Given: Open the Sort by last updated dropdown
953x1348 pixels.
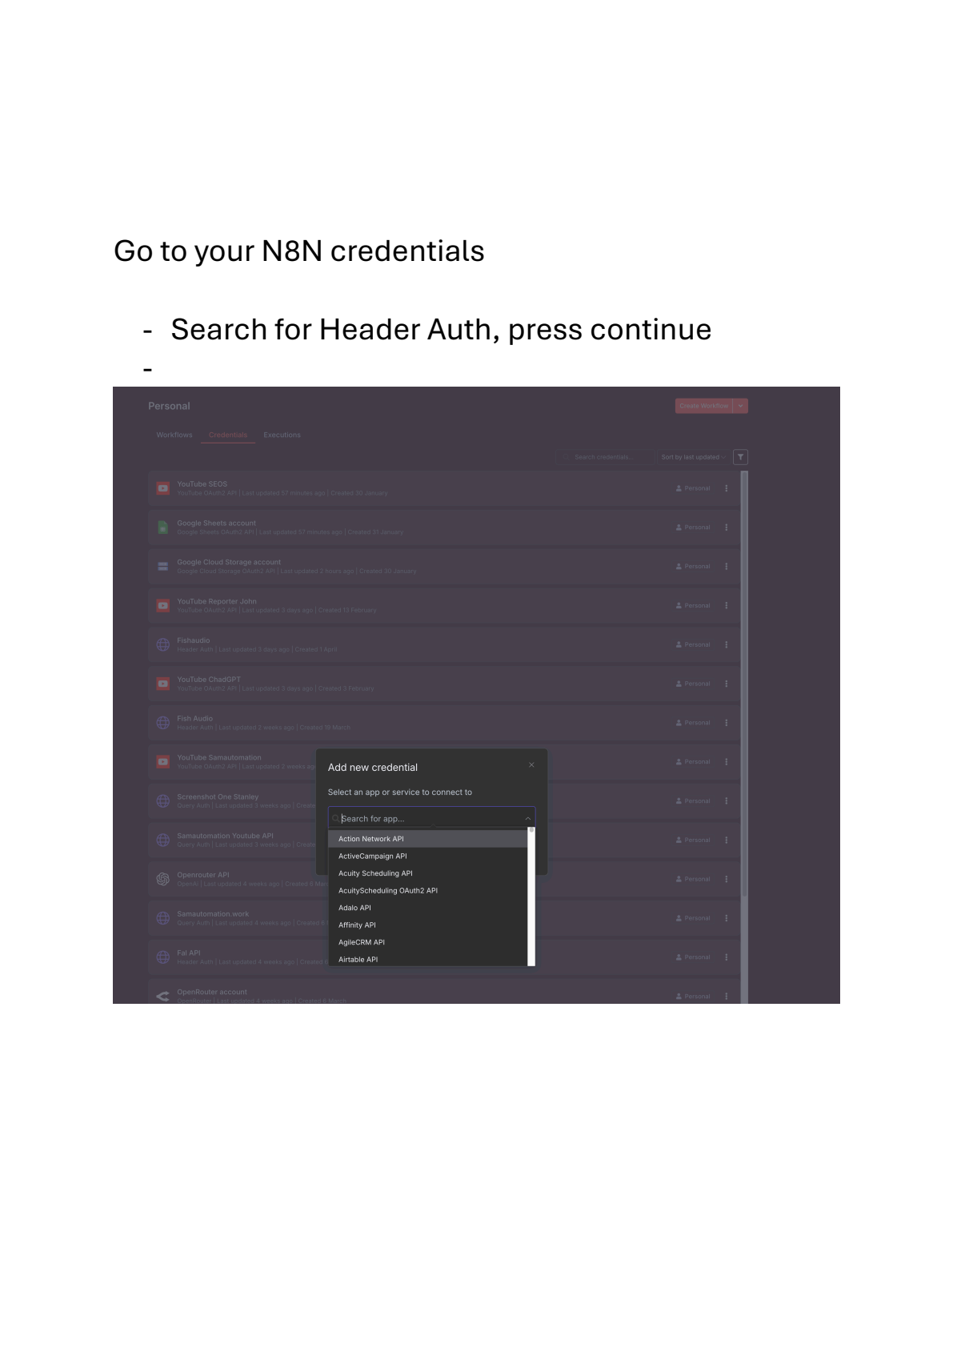Looking at the screenshot, I should pyautogui.click(x=694, y=457).
